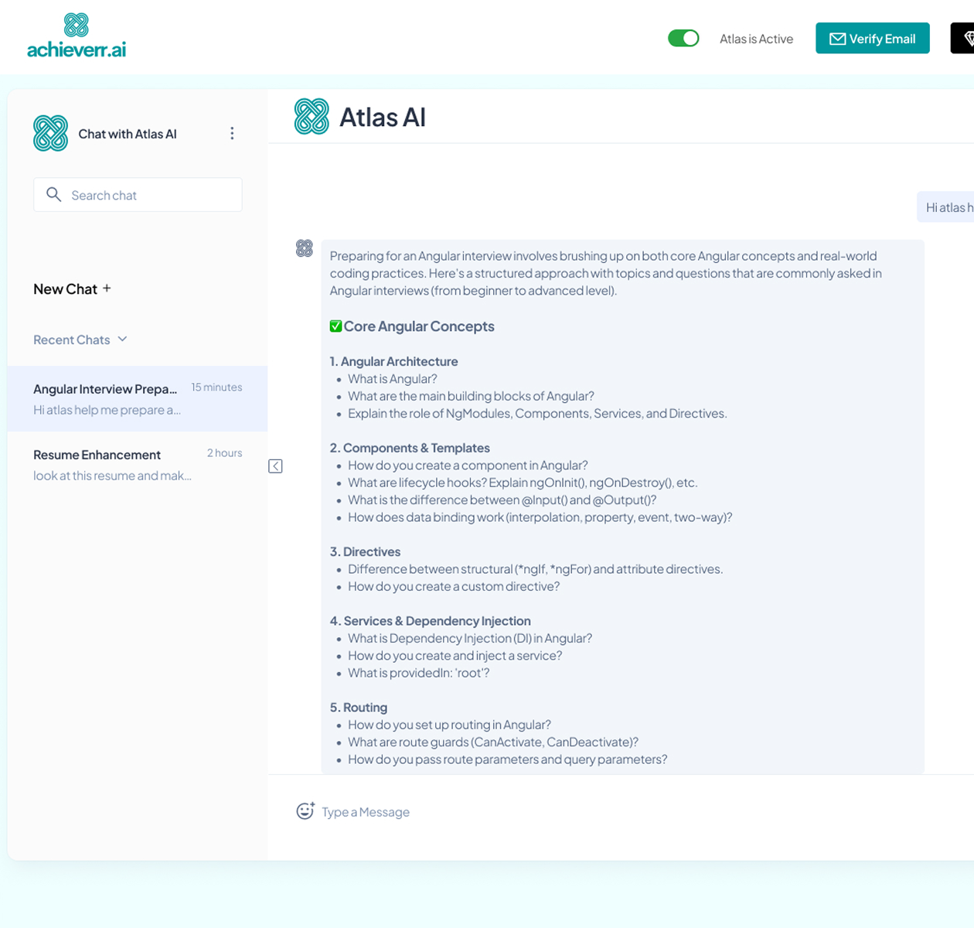974x928 pixels.
Task: Start a New Chat
Action: (x=65, y=289)
